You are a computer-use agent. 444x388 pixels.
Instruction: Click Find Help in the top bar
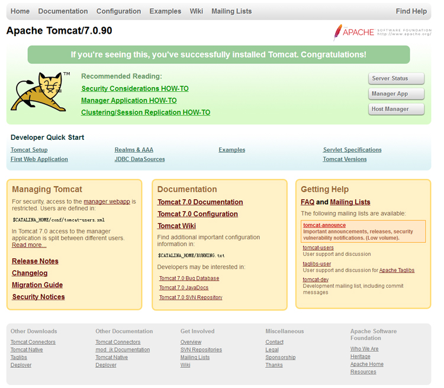tap(411, 11)
